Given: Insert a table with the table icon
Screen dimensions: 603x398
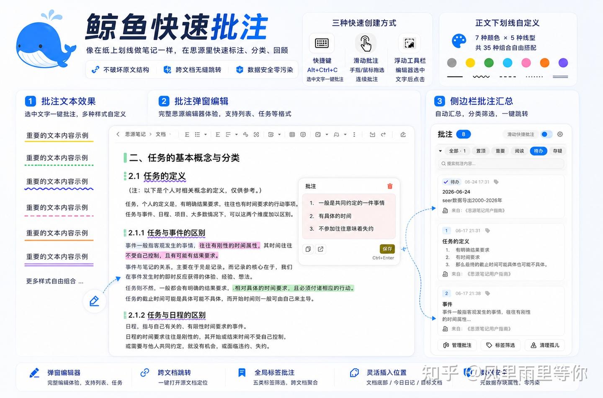Looking at the screenshot, I should [292, 135].
